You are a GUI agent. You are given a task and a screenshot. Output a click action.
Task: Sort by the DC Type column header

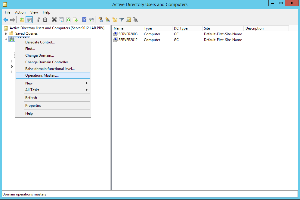click(187, 28)
